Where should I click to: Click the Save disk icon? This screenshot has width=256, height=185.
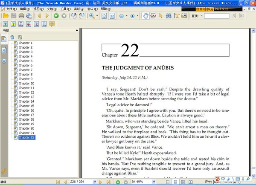click(14, 16)
